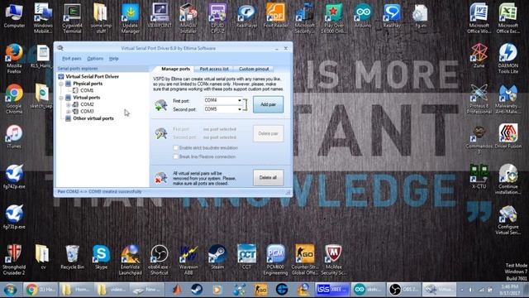Click the Delete all button
Viewport: 529px width, 298px height.
(268, 178)
